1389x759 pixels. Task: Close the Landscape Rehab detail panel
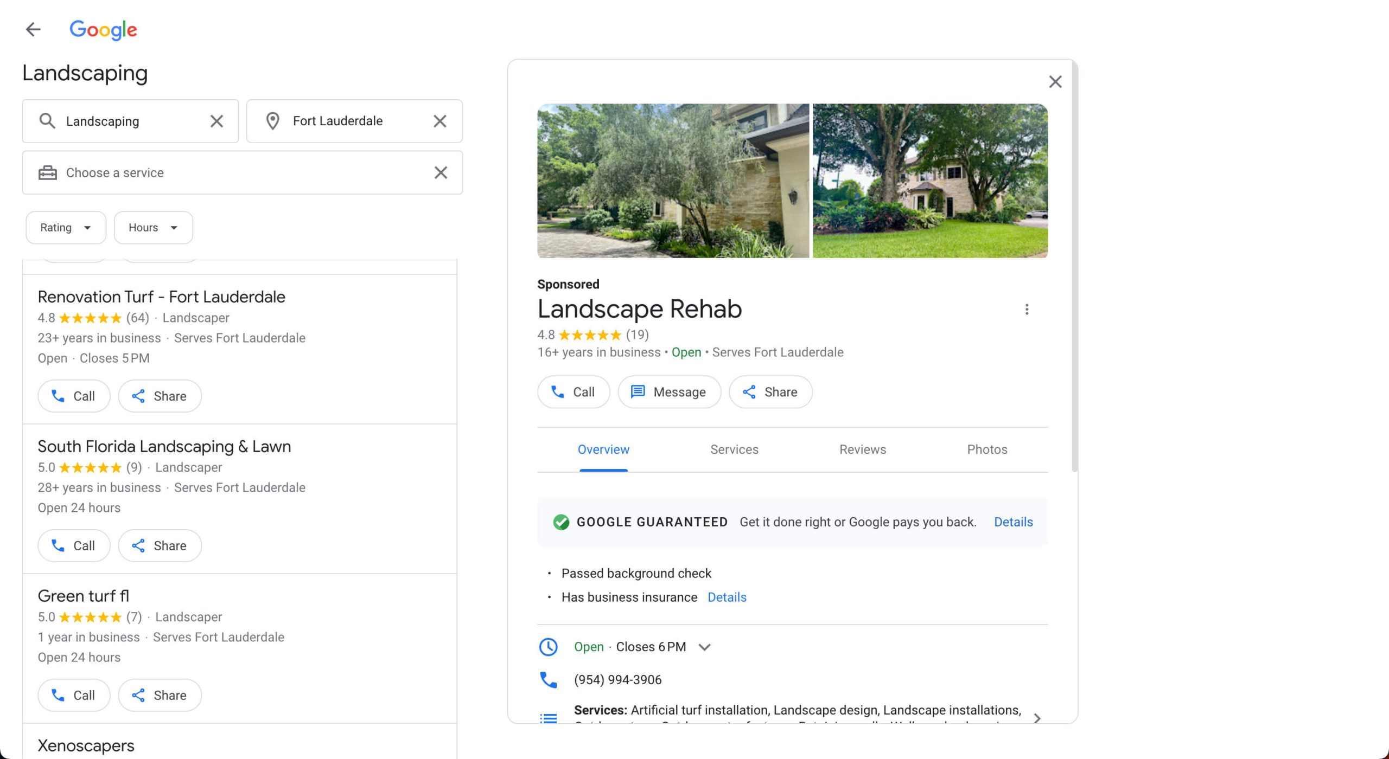click(1055, 82)
